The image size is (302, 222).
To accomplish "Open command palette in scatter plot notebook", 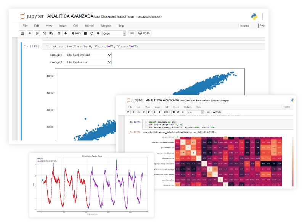I will point(132,34).
